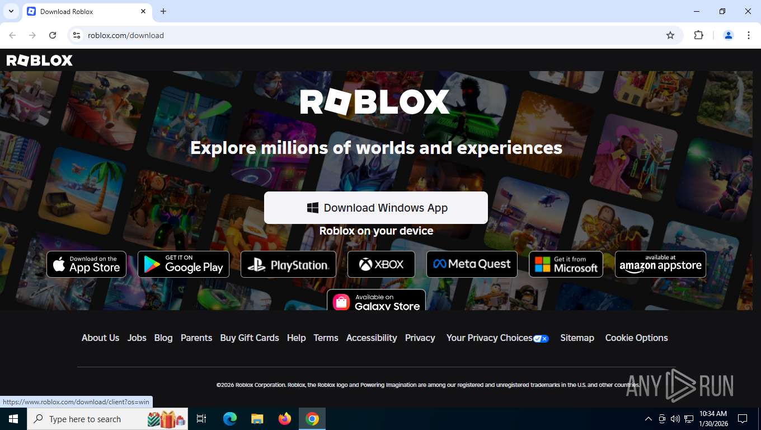This screenshot has width=761, height=430.
Task: Click the address bar showing roblox.com/download
Action: pyautogui.click(x=375, y=35)
